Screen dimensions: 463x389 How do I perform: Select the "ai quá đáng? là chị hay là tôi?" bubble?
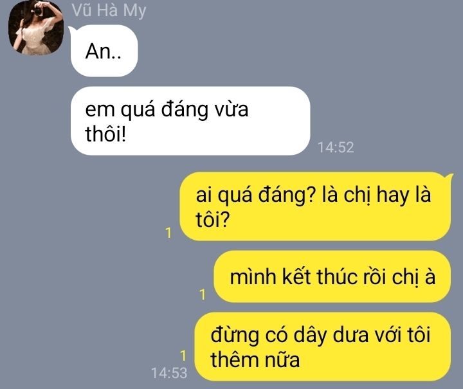point(315,206)
